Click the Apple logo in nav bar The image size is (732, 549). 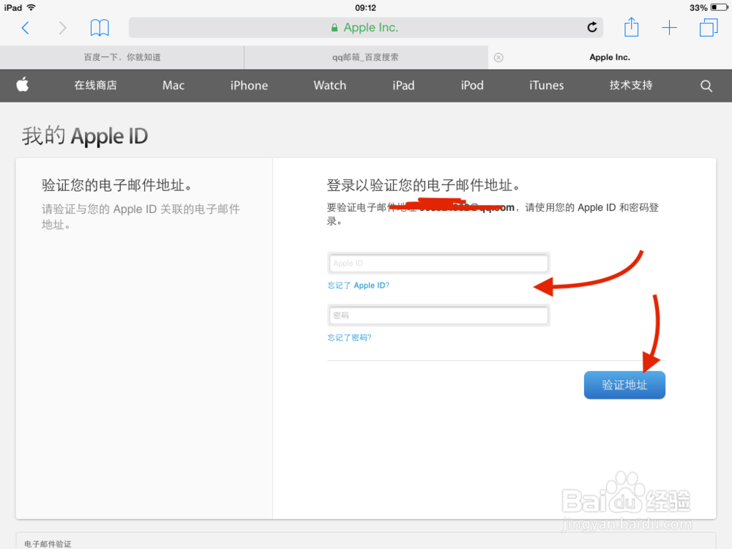coord(23,84)
